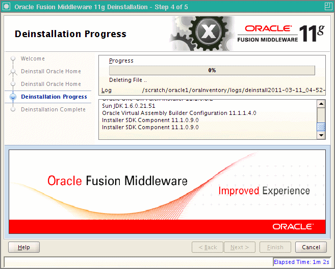Click scroll down arrow in component list
The image size is (335, 269).
[x=321, y=135]
